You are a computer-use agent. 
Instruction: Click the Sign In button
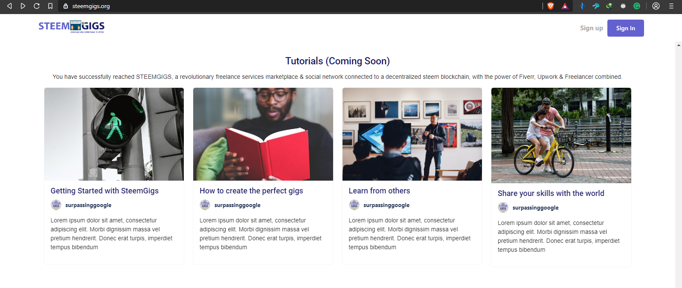coord(626,28)
